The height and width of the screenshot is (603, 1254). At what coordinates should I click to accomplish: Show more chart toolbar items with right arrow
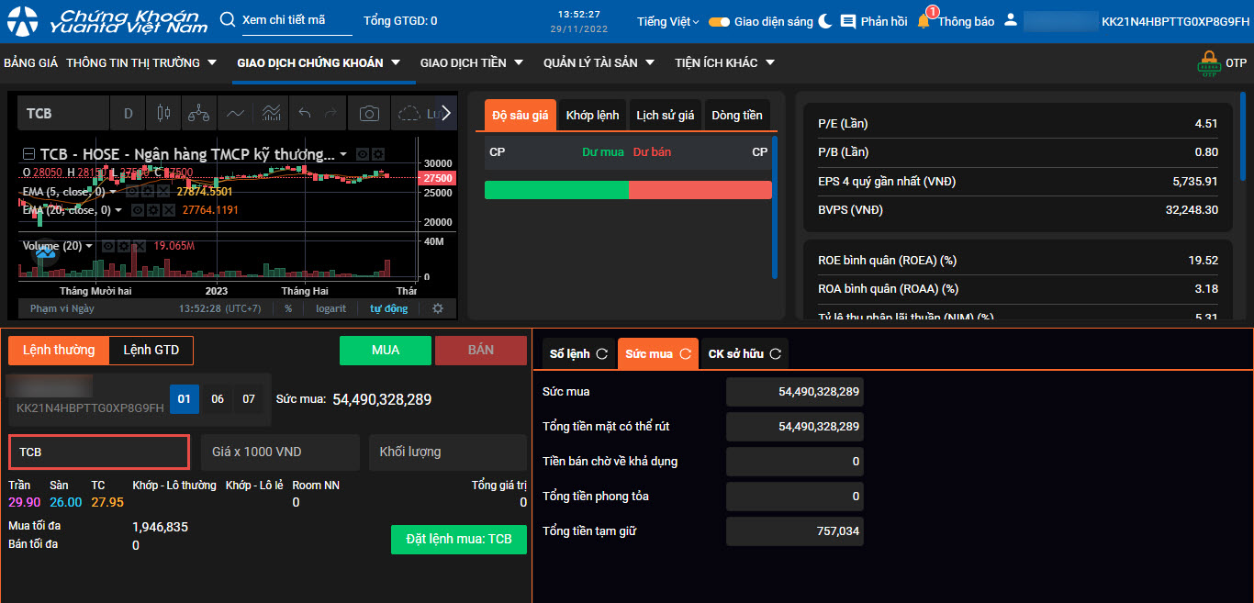click(446, 114)
